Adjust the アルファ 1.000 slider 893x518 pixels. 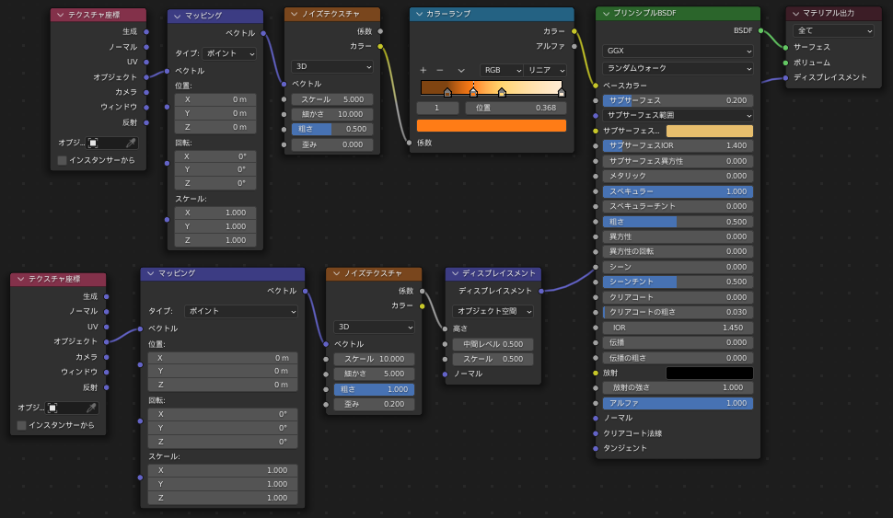click(x=678, y=404)
